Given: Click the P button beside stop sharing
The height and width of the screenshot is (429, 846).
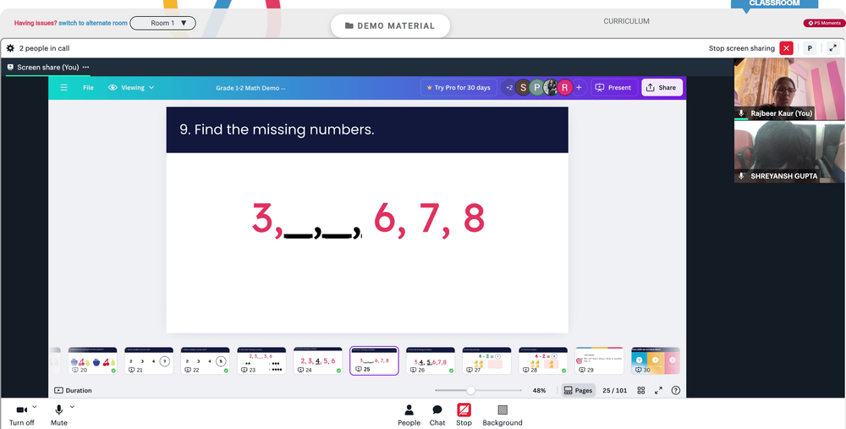Looking at the screenshot, I should [810, 48].
